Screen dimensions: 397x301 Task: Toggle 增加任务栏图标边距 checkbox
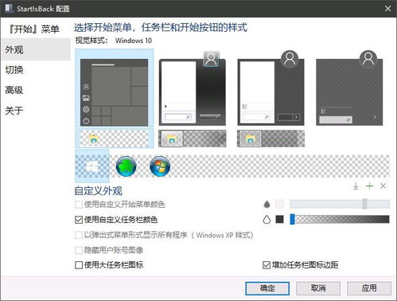(x=267, y=265)
